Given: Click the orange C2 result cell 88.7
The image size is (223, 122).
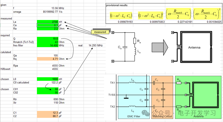Looking at the screenshot, I should [x=48, y=116].
